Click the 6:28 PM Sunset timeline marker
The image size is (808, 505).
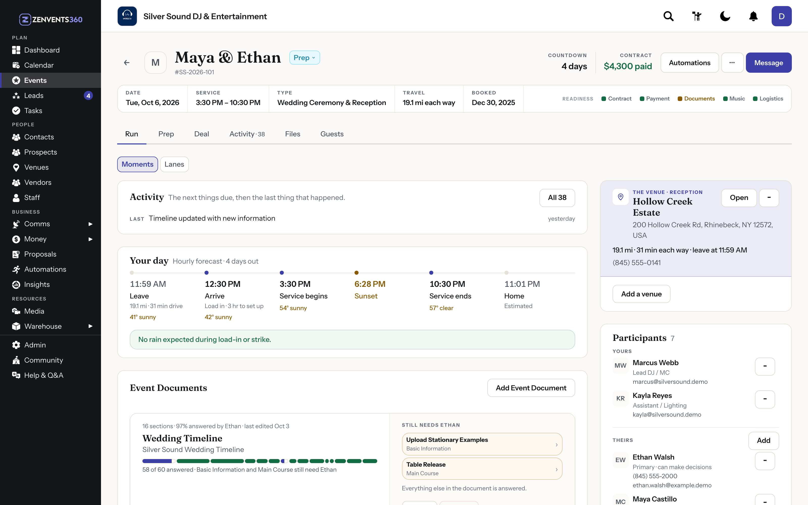pos(356,273)
